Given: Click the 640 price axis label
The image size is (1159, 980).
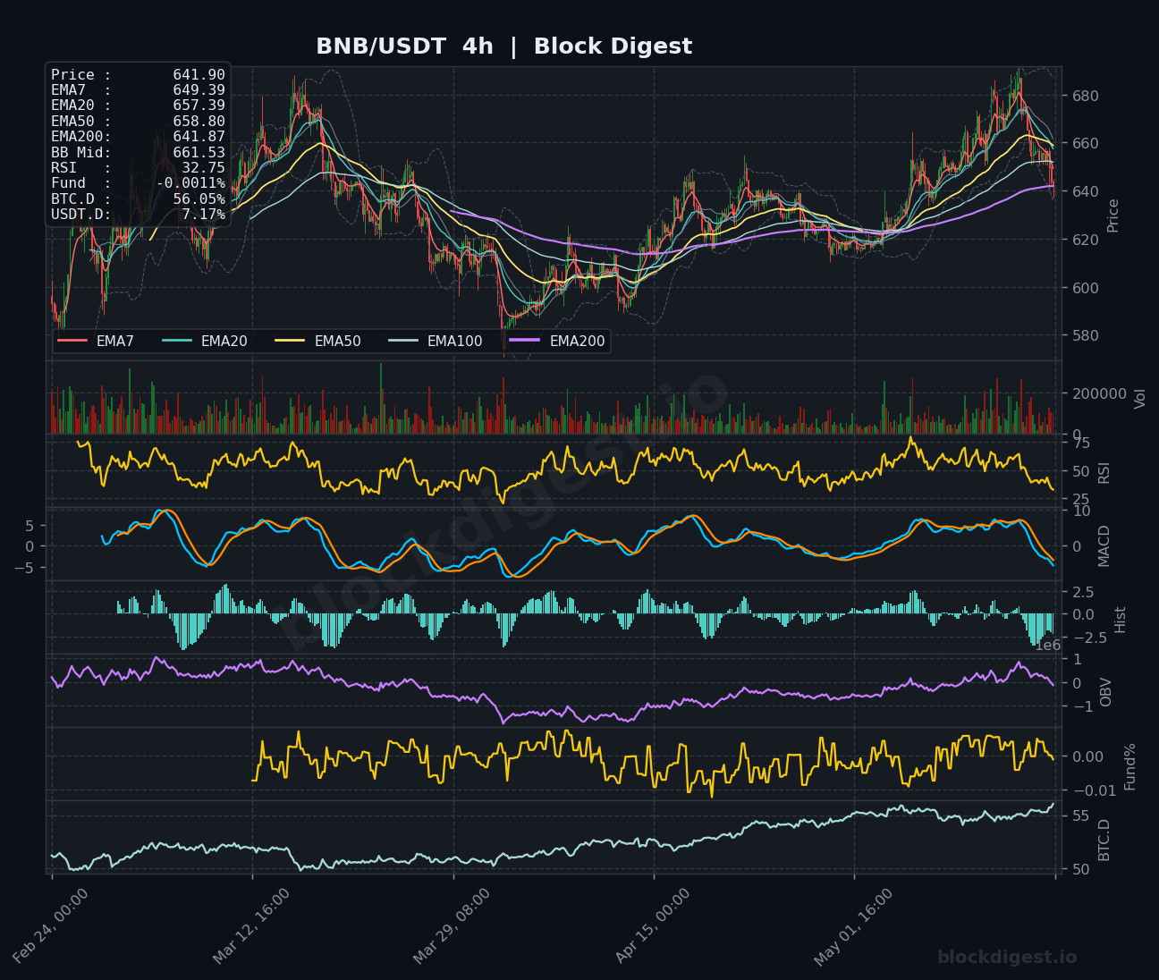Looking at the screenshot, I should [x=1085, y=191].
